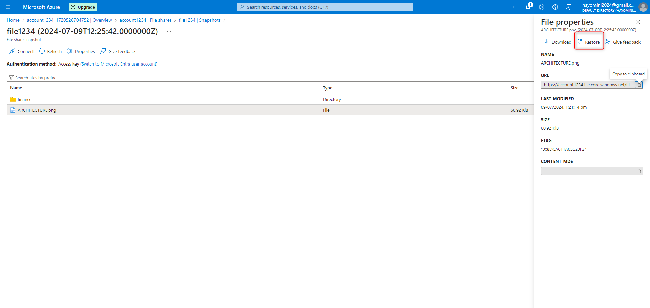The image size is (650, 308).
Task: Copy the CONTENT-MD5 value to clipboard
Action: (639, 171)
